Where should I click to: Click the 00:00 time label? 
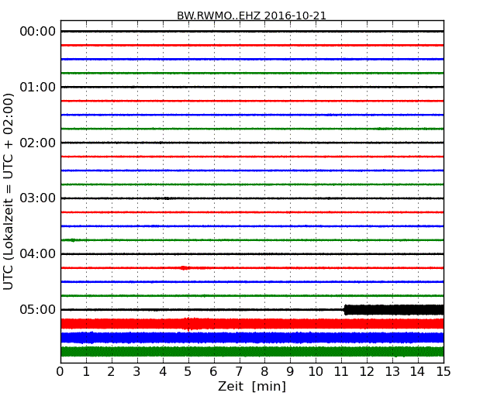[x=38, y=32]
